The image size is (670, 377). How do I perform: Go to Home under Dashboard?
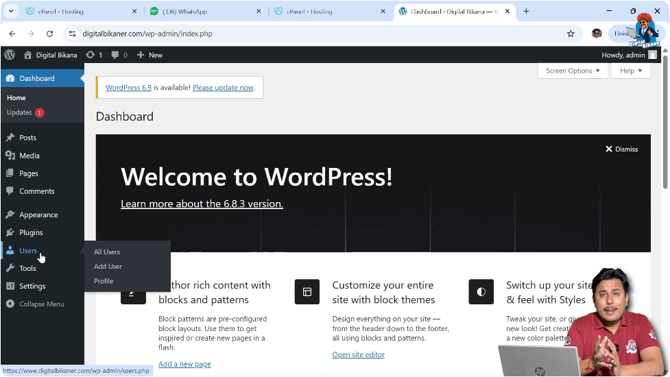point(16,98)
